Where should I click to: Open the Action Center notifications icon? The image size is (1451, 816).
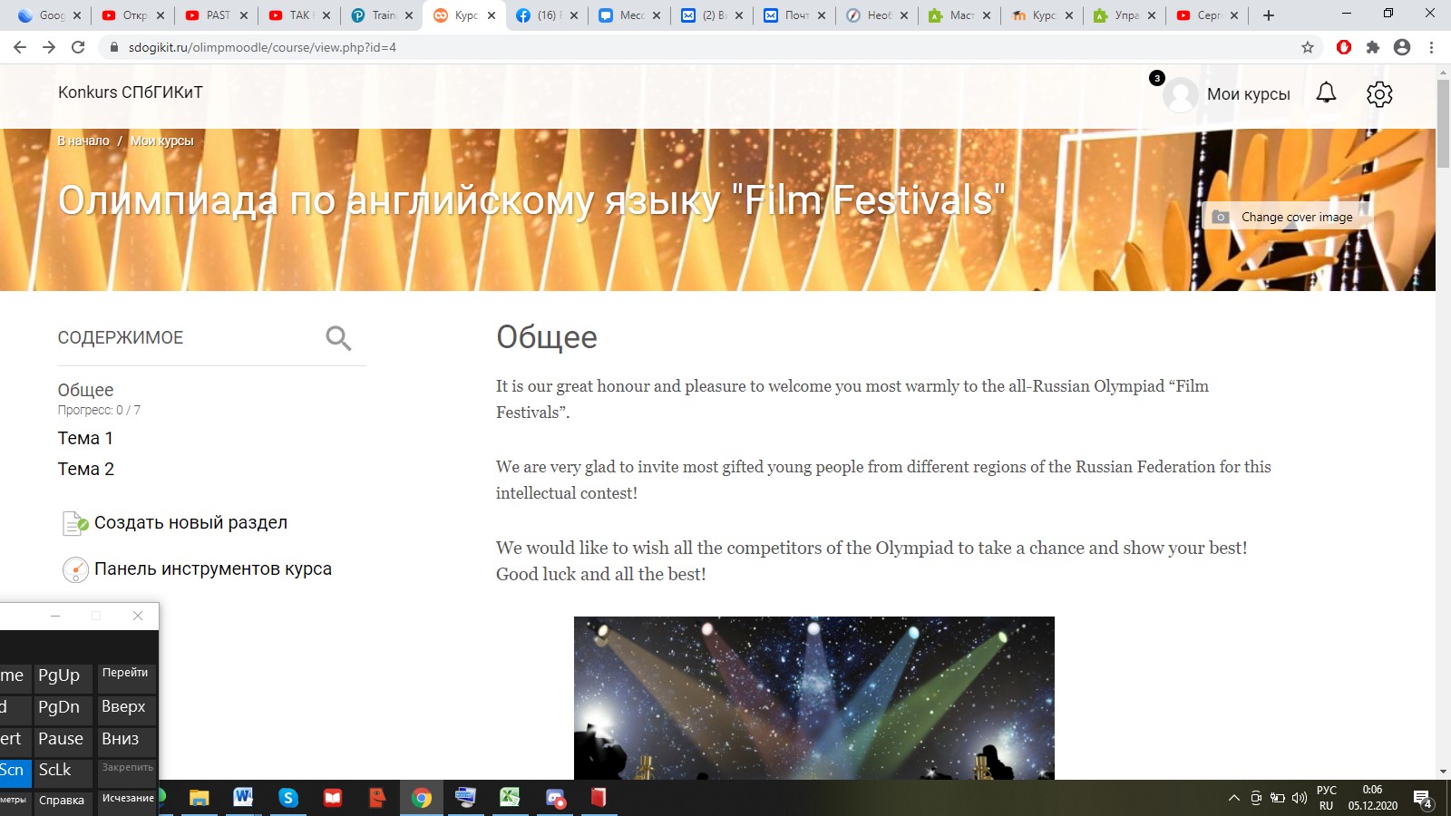click(x=1423, y=799)
